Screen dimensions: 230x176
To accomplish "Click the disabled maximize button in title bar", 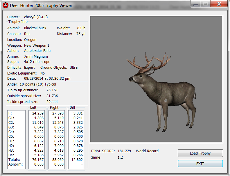I will [205, 4].
